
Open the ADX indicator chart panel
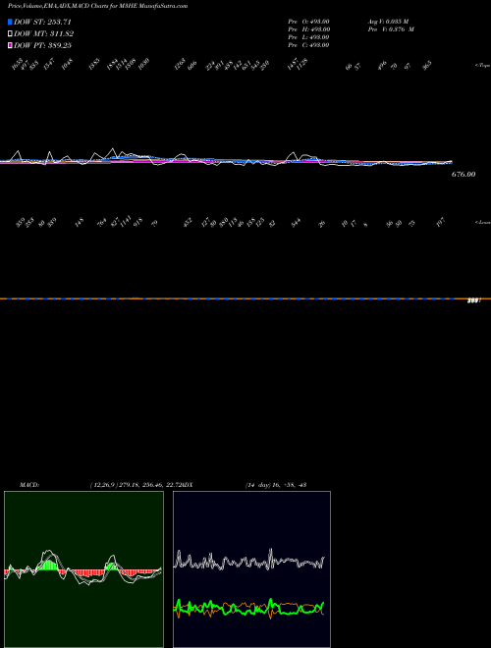[x=251, y=569]
